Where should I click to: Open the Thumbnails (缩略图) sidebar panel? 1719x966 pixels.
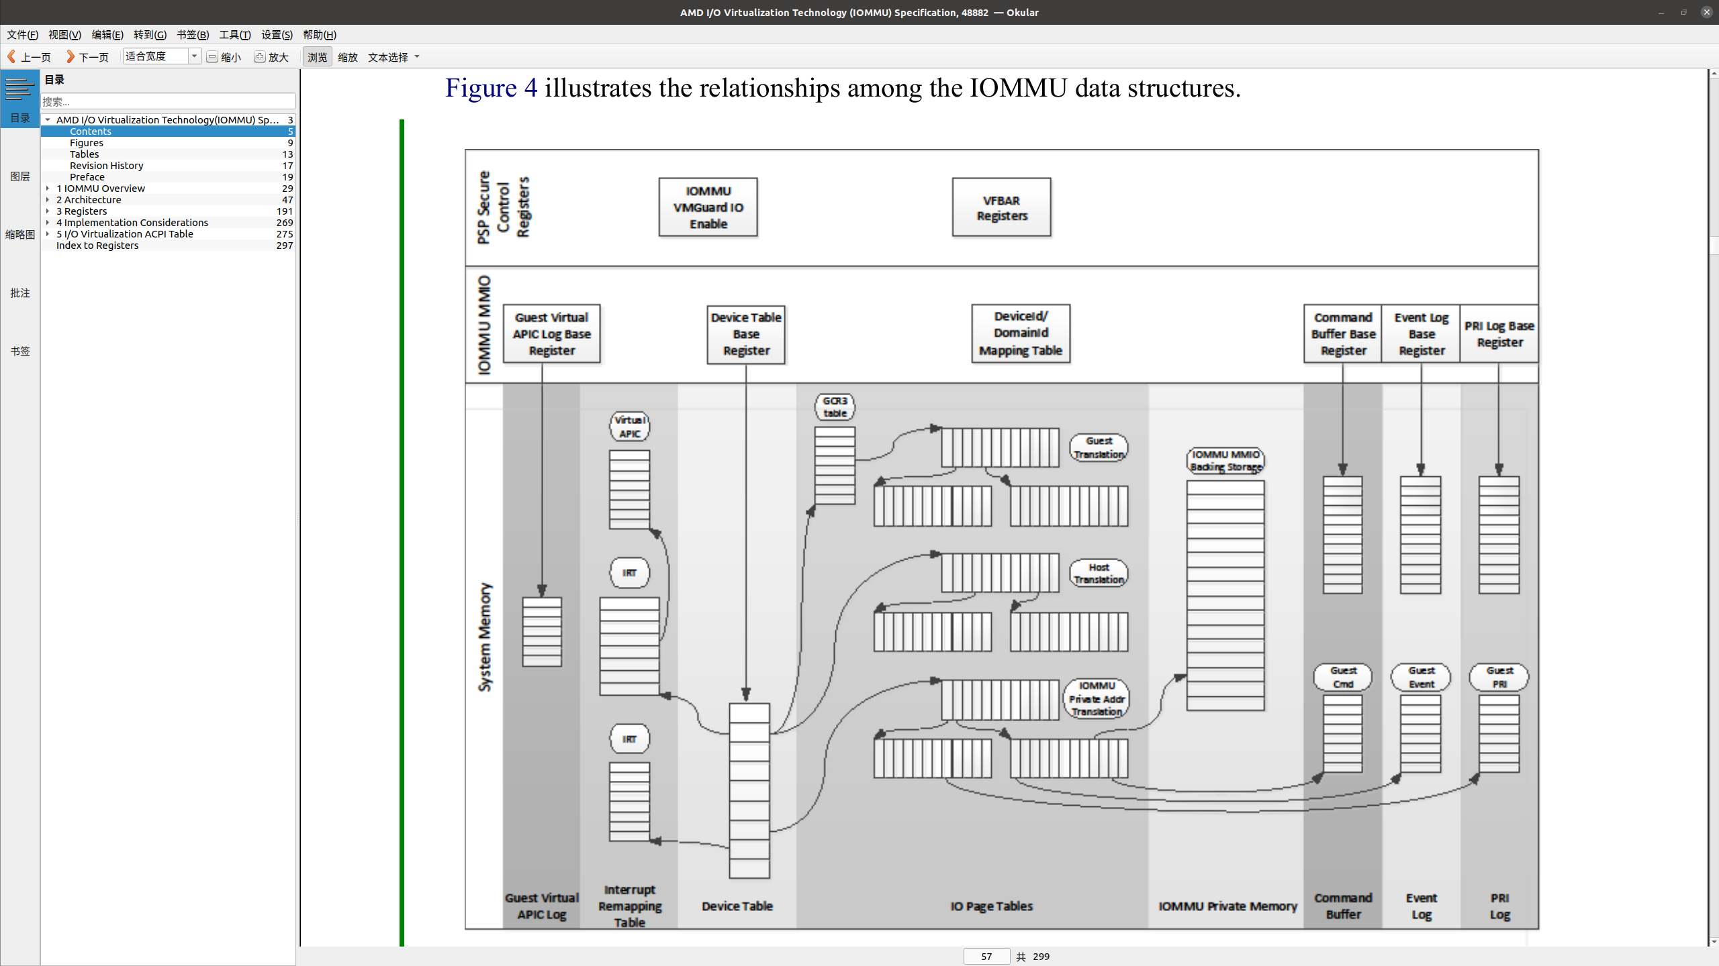point(19,235)
